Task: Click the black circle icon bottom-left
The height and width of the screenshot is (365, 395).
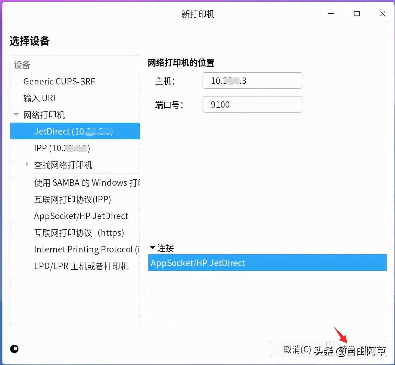Action: (x=14, y=349)
